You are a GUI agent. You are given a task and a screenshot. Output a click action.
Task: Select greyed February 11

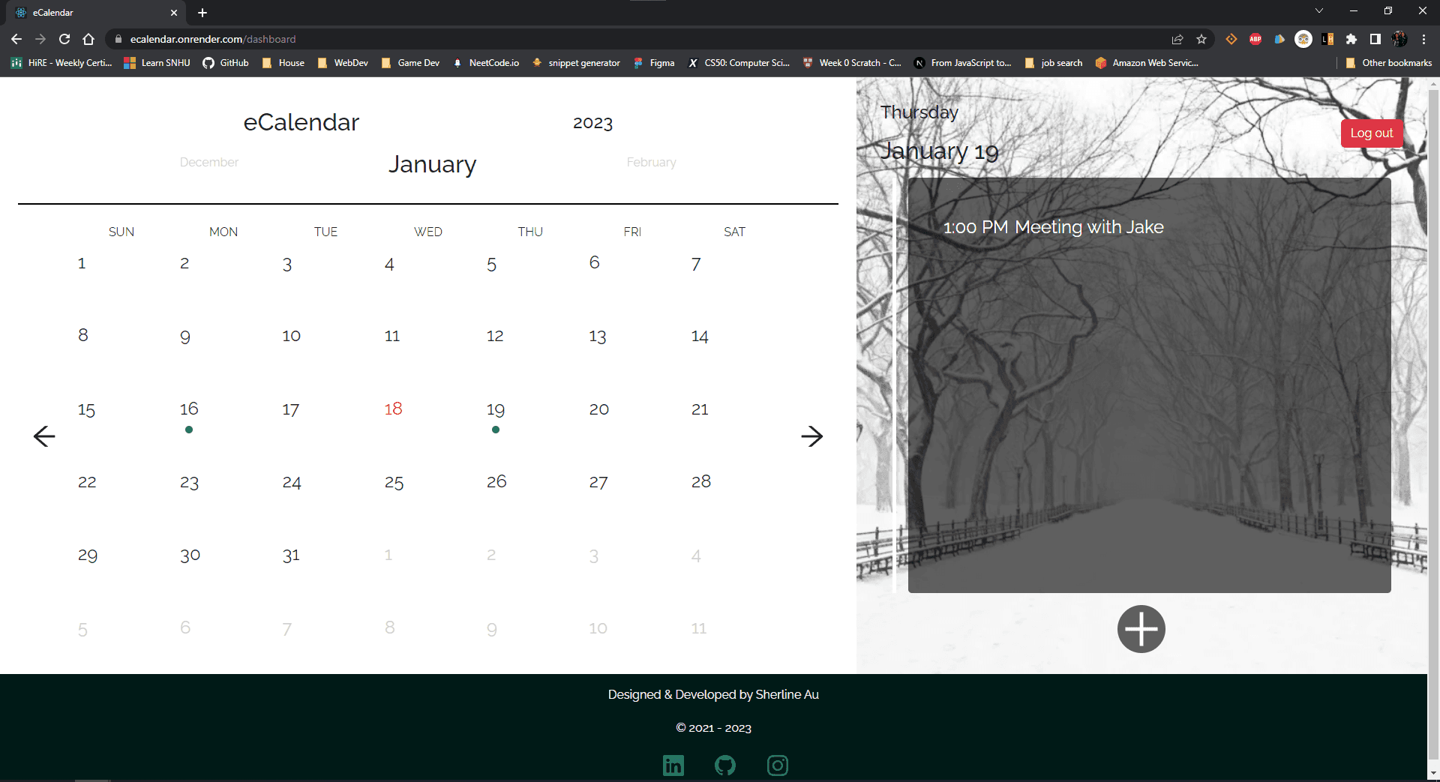click(698, 628)
